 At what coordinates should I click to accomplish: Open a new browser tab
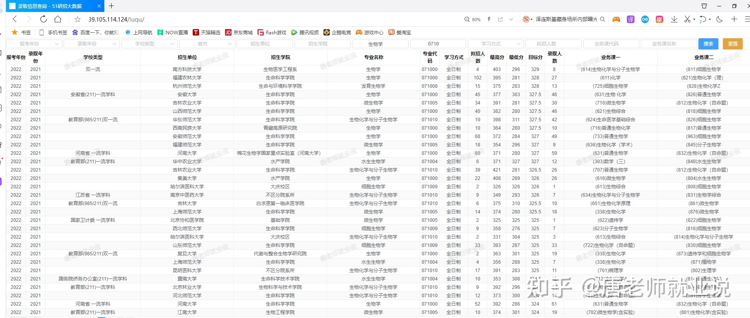(111, 6)
